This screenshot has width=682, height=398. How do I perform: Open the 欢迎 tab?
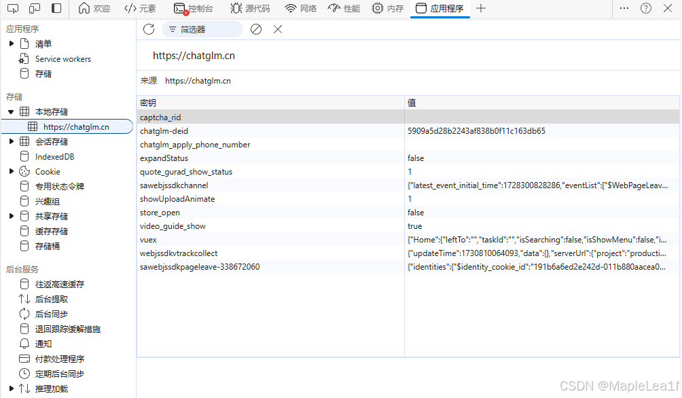(x=94, y=8)
